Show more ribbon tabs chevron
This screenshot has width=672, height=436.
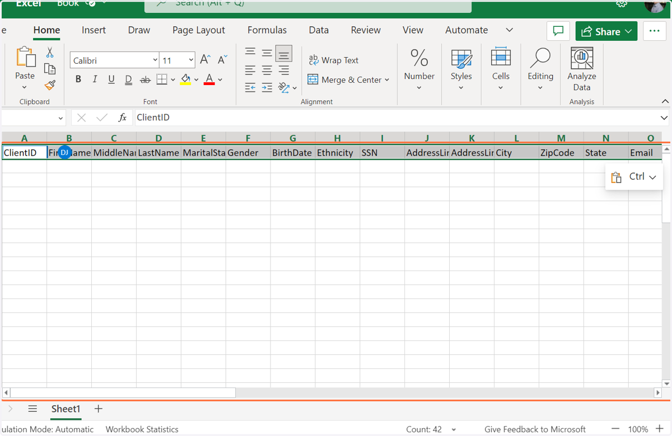click(509, 30)
